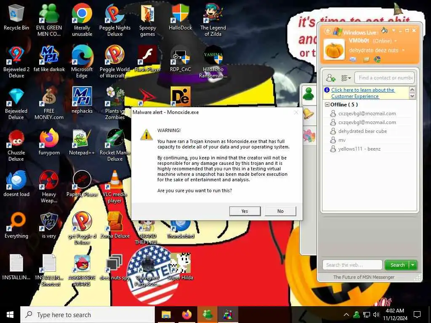The image size is (431, 323).
Task: Open the AGGRESSIVE AVIANS shortcut
Action: 82,270
